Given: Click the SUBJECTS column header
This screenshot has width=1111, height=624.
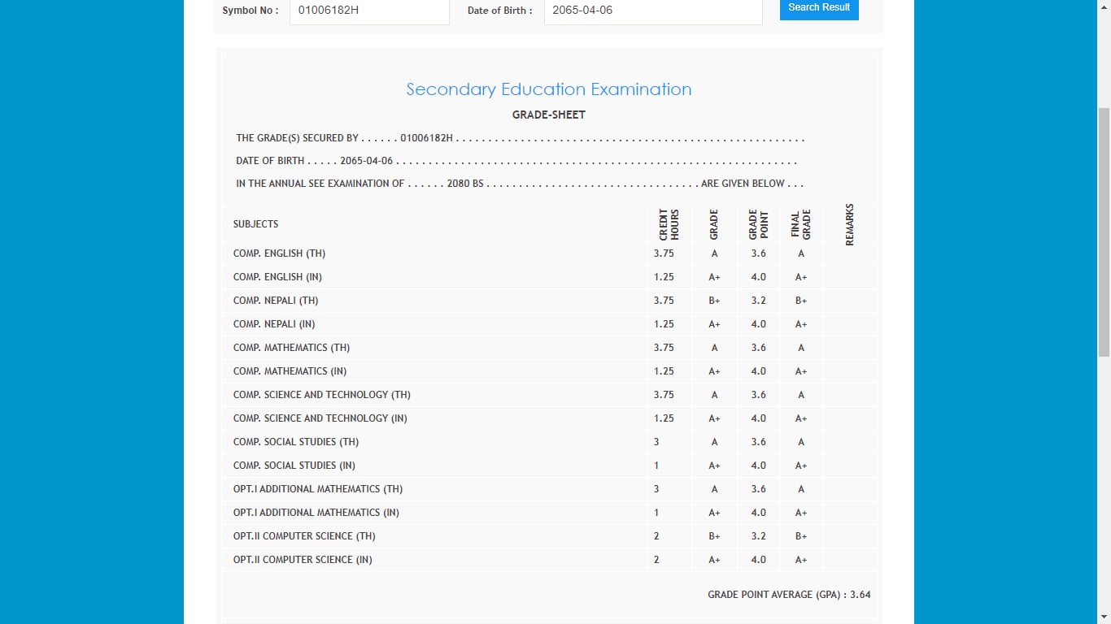Looking at the screenshot, I should coord(255,224).
